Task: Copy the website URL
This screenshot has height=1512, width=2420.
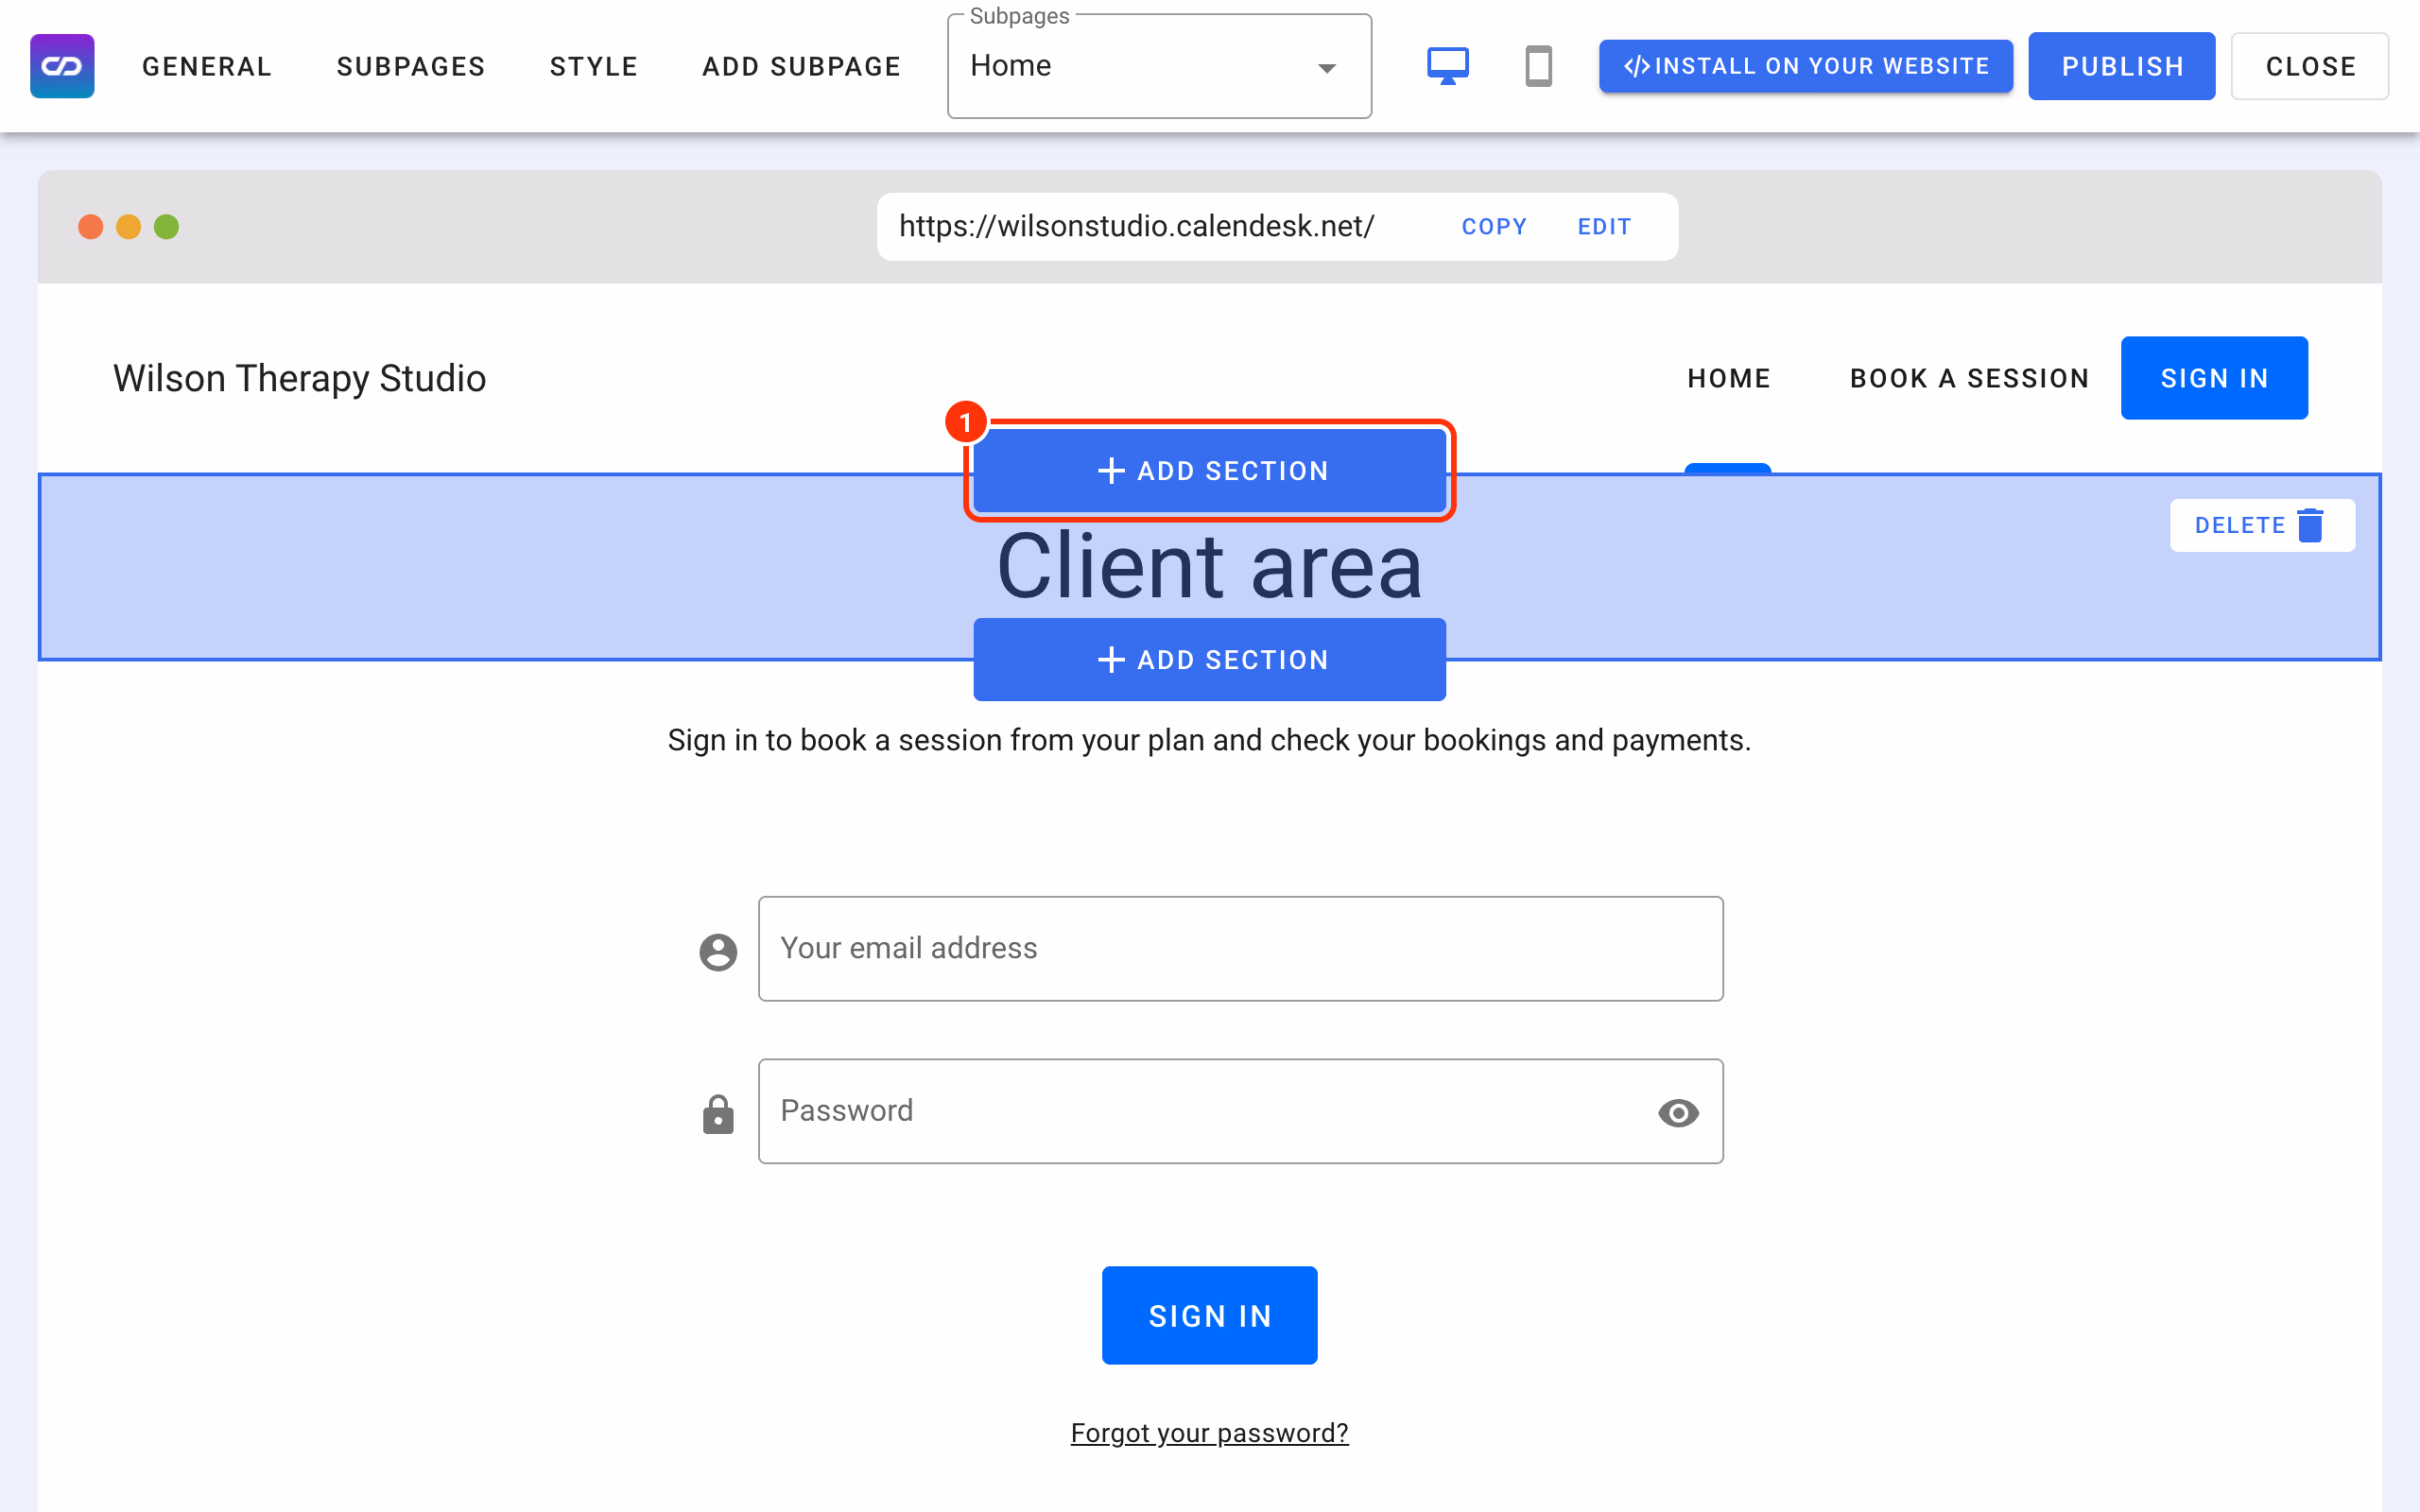Action: click(1494, 227)
